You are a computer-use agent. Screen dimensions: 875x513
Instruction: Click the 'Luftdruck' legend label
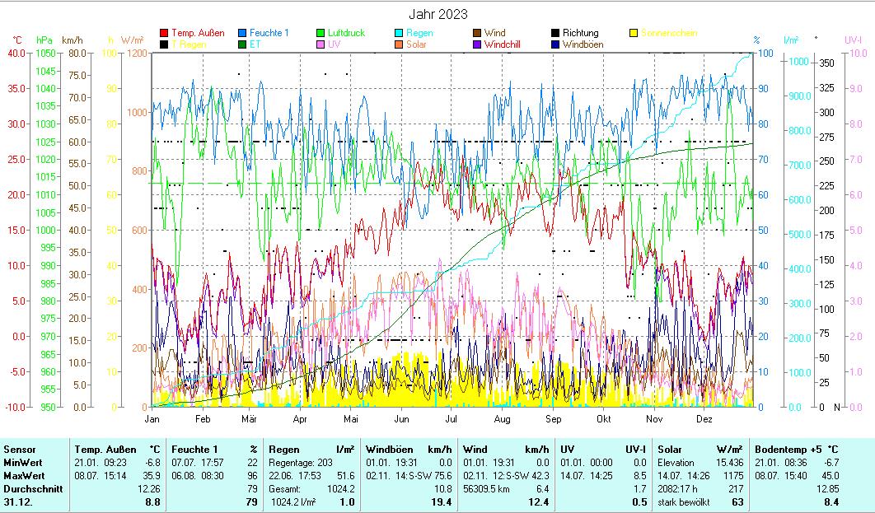[347, 34]
